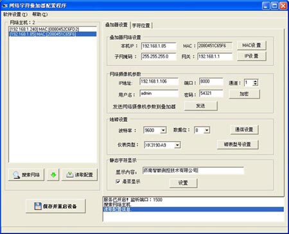Screen dimensions: 289x234
Task: Click the camera IP地址 field
Action: click(x=159, y=81)
